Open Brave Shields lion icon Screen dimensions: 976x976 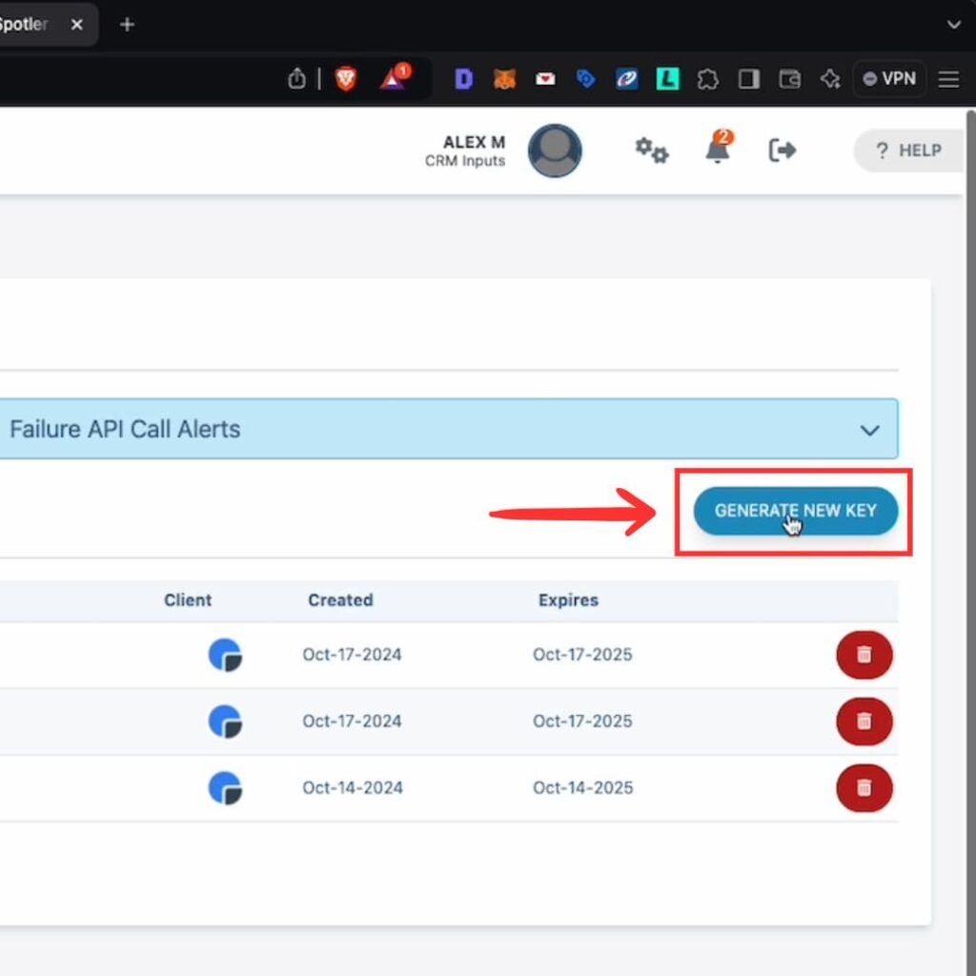[346, 79]
